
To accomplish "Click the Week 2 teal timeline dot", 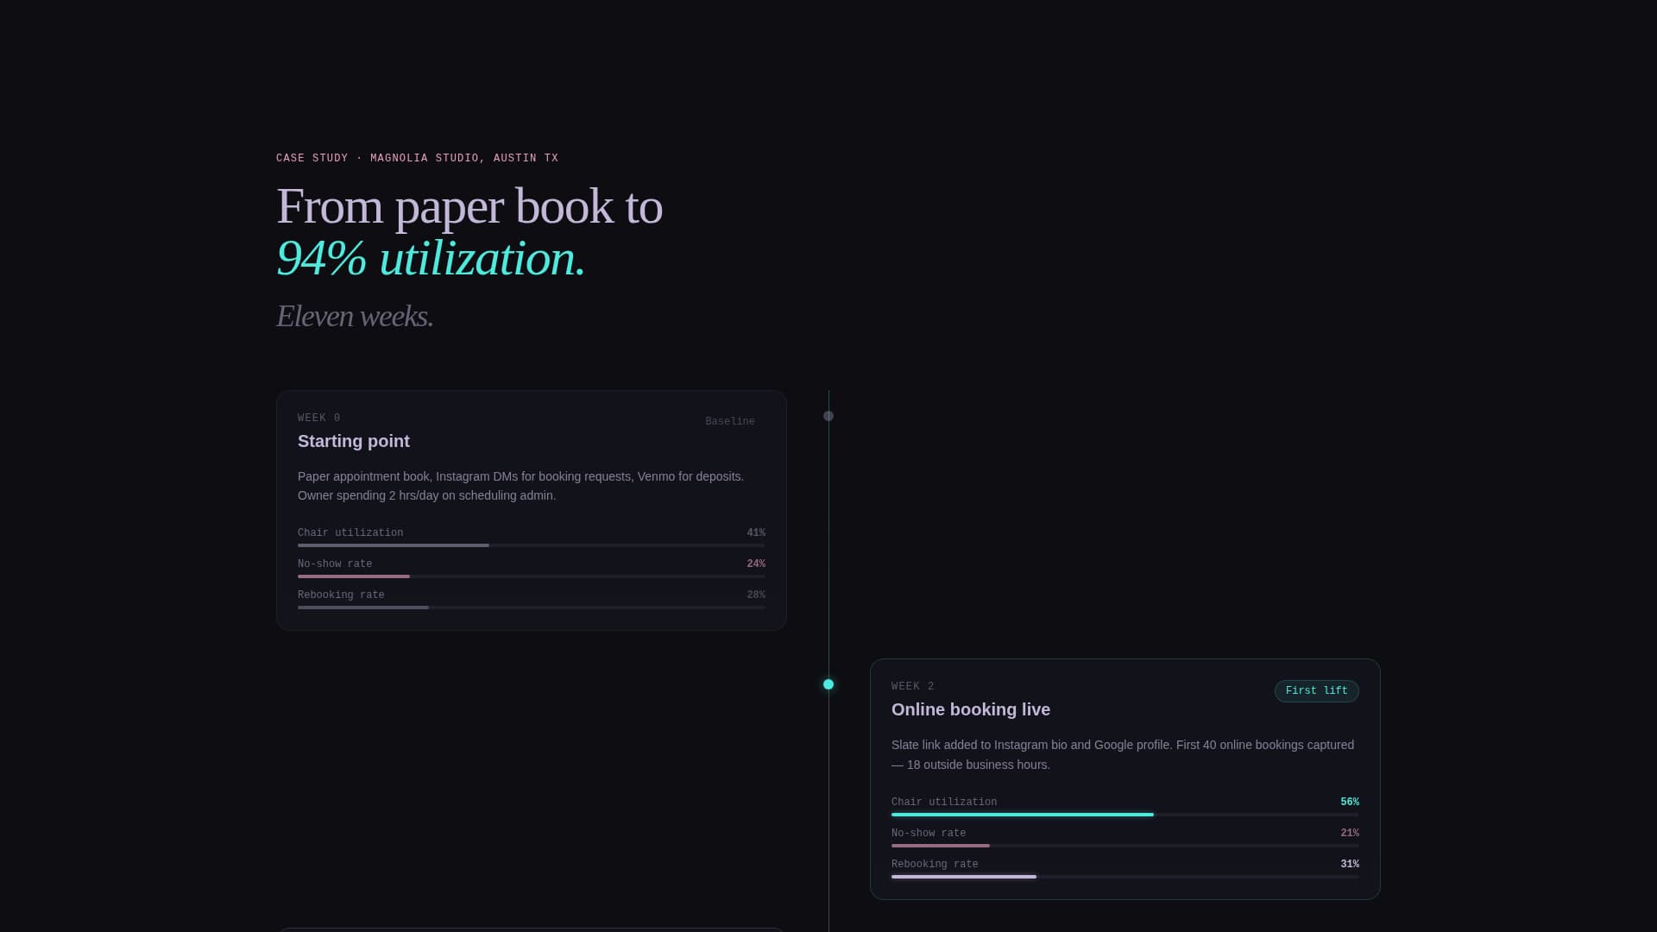I will [828, 684].
